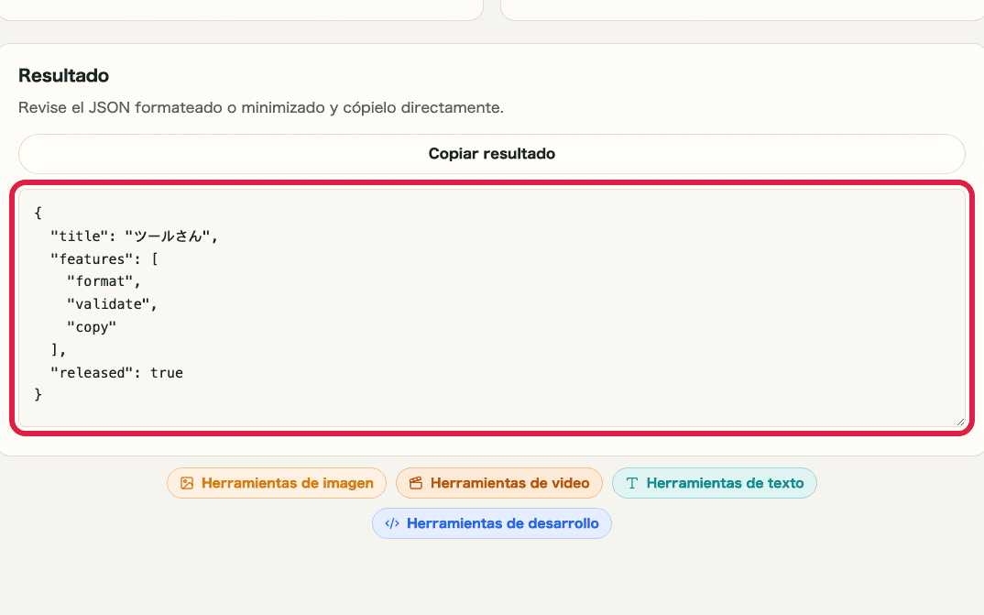Click the T icon on "Herramientas de texto"
The image size is (984, 615).
[632, 483]
